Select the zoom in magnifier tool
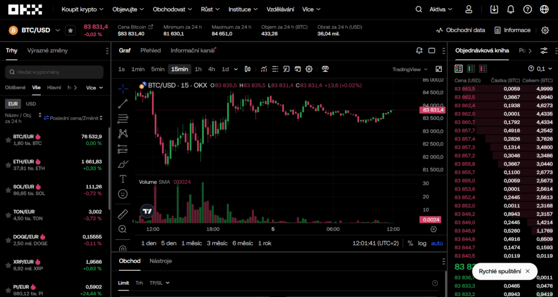This screenshot has width=558, height=297. 123,229
